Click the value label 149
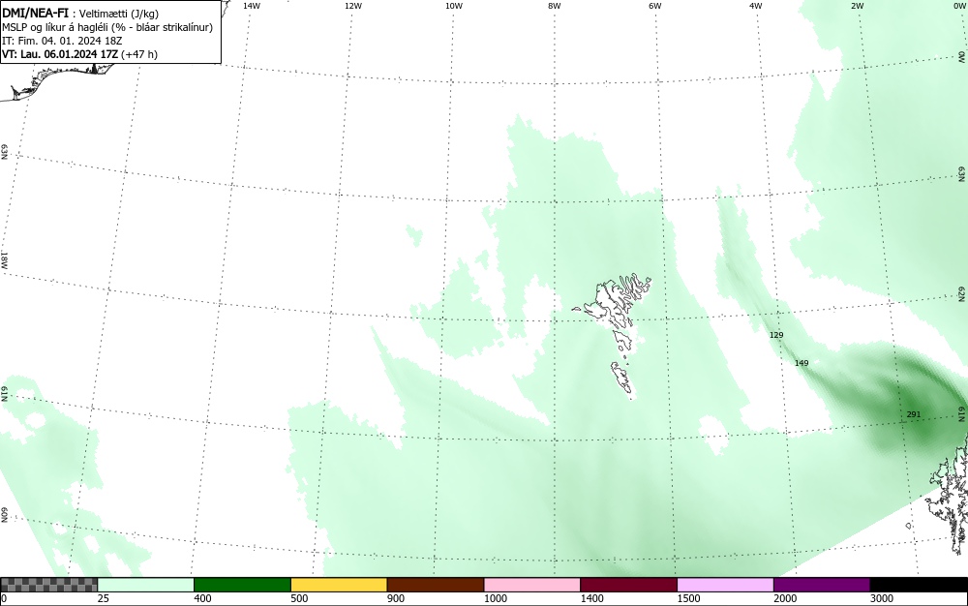 (802, 363)
